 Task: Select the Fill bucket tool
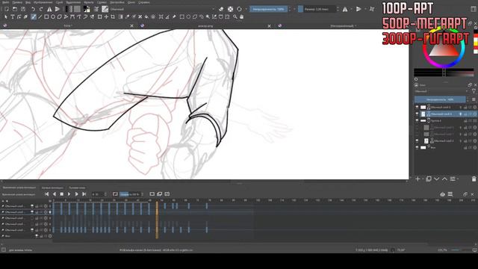(x=146, y=16)
